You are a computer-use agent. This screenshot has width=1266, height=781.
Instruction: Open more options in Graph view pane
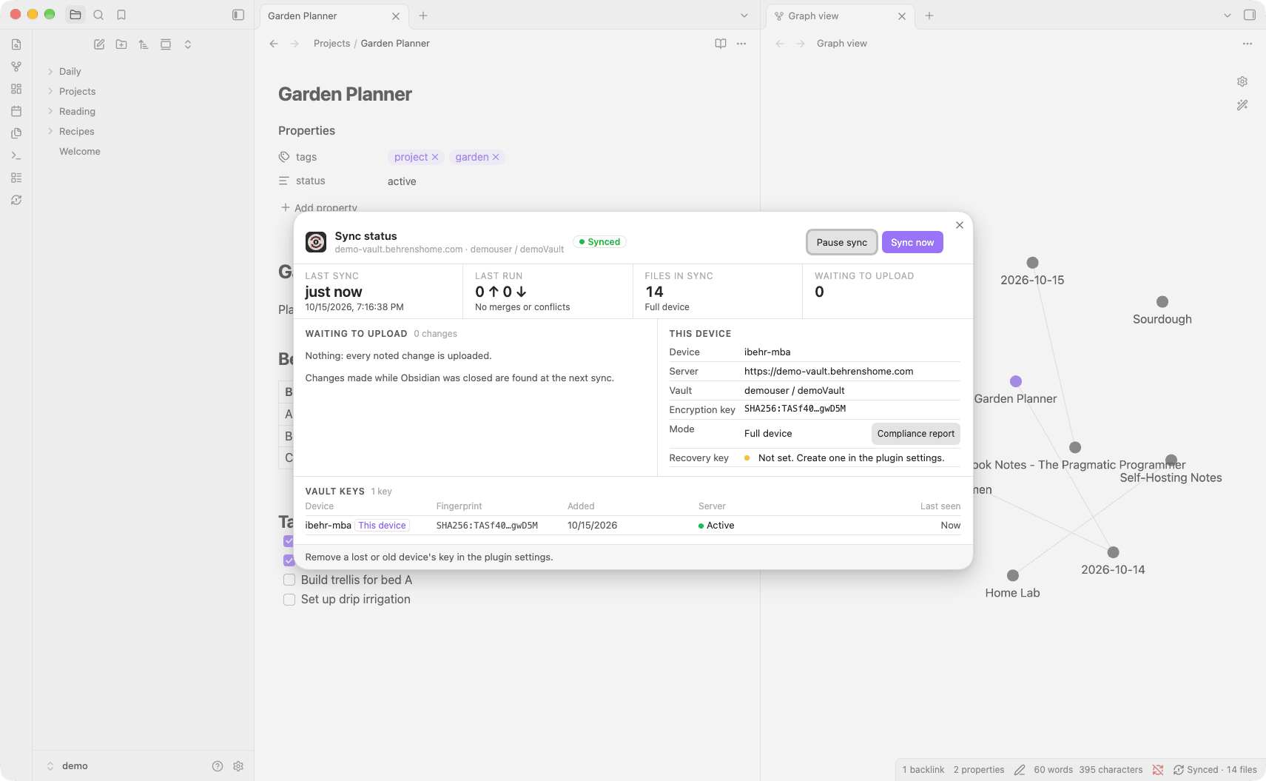pos(1248,44)
